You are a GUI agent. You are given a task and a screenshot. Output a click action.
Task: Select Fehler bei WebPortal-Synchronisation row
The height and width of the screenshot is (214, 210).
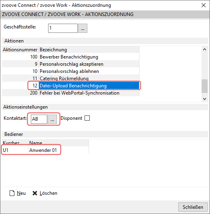click(71, 93)
